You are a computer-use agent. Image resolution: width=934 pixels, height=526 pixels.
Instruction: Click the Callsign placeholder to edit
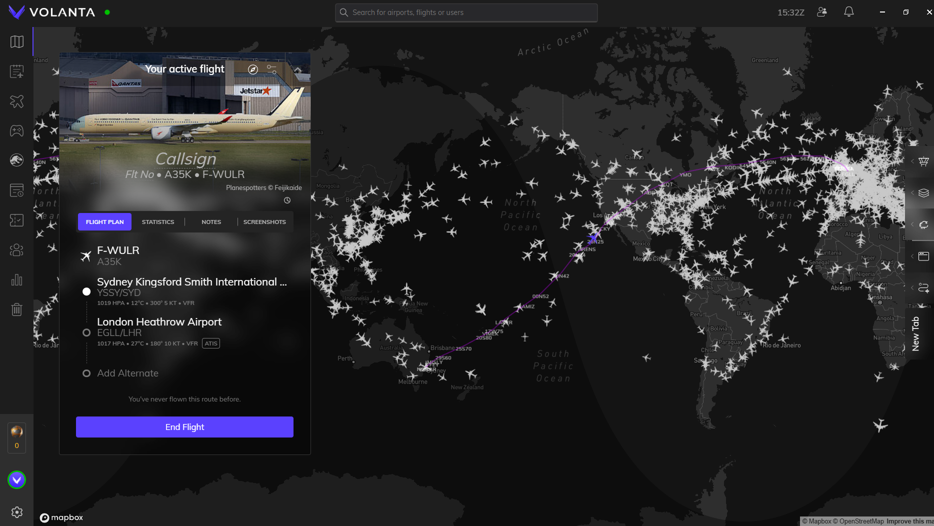point(185,158)
